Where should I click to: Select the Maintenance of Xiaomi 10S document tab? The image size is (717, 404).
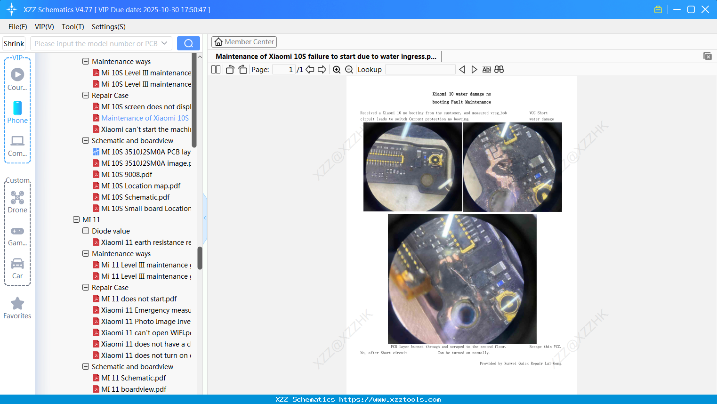click(326, 57)
